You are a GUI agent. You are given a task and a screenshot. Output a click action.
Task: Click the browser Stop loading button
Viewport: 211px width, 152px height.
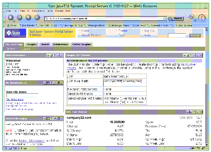[x=37, y=17]
